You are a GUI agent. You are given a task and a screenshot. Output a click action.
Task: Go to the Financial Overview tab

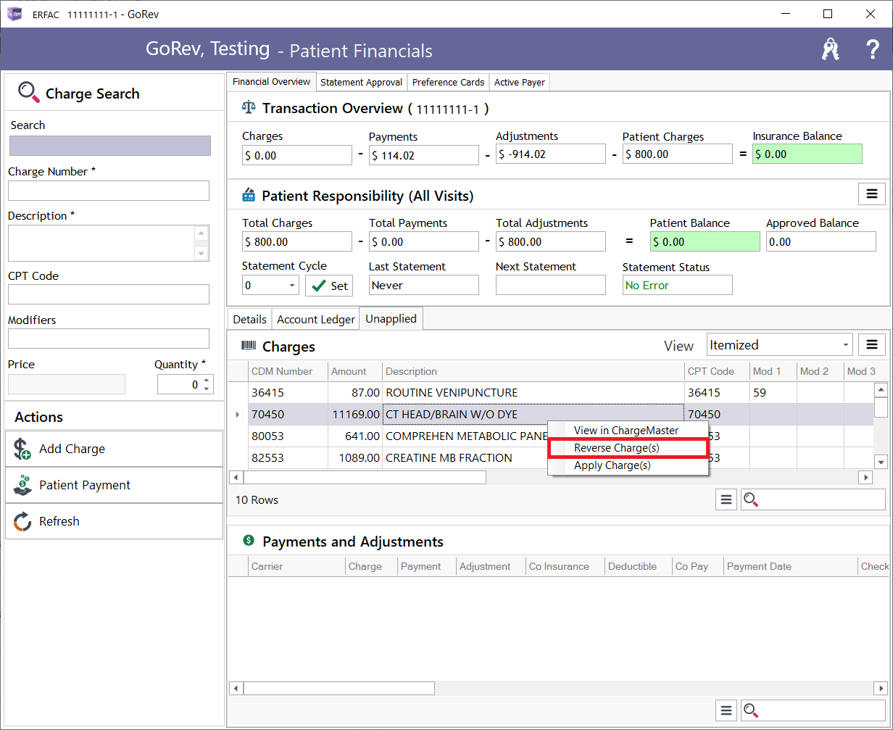[271, 82]
